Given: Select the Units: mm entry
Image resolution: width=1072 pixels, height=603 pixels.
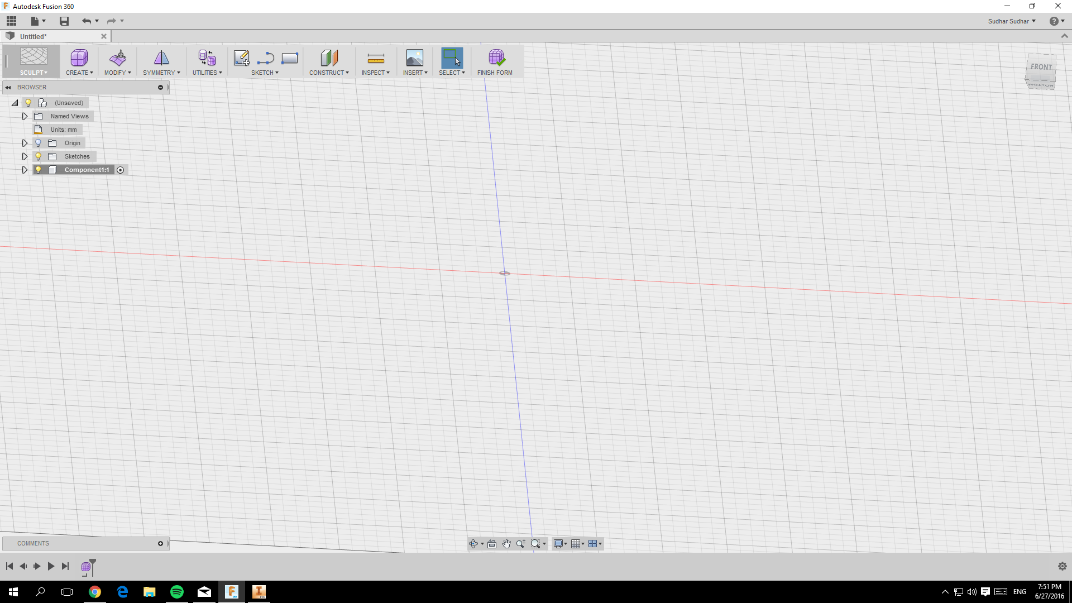Looking at the screenshot, I should [x=58, y=130].
